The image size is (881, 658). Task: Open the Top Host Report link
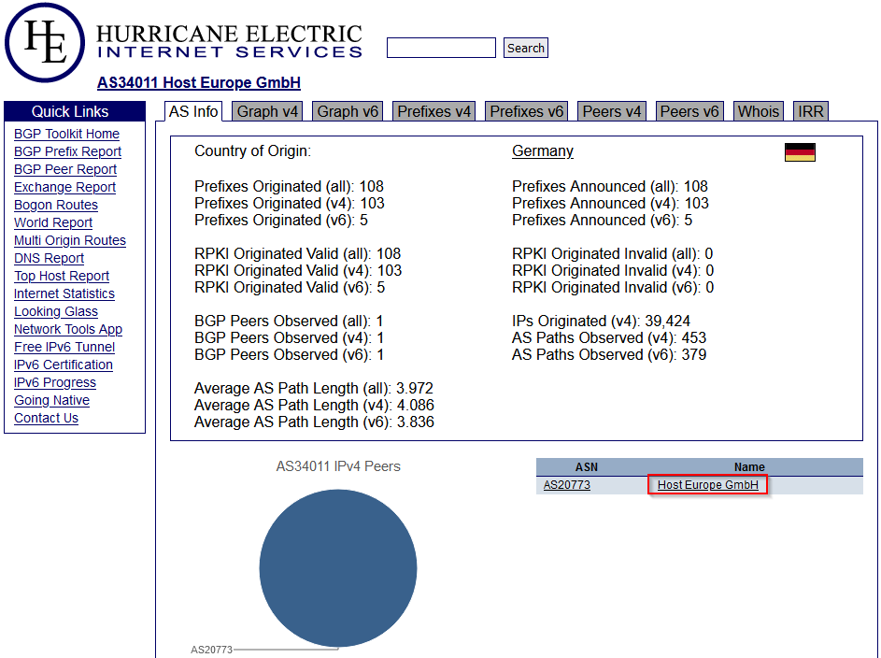point(62,276)
